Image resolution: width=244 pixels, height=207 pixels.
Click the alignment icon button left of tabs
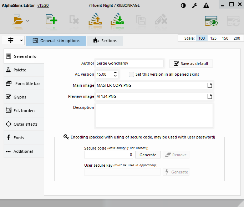[x=11, y=40]
